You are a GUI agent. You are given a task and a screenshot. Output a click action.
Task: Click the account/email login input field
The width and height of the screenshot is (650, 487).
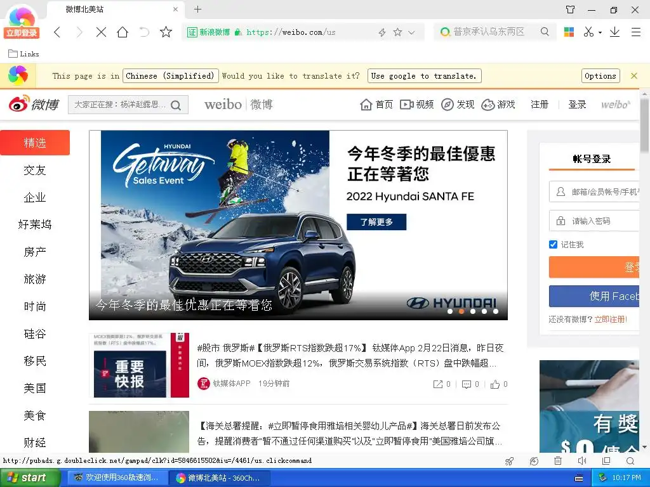click(594, 192)
